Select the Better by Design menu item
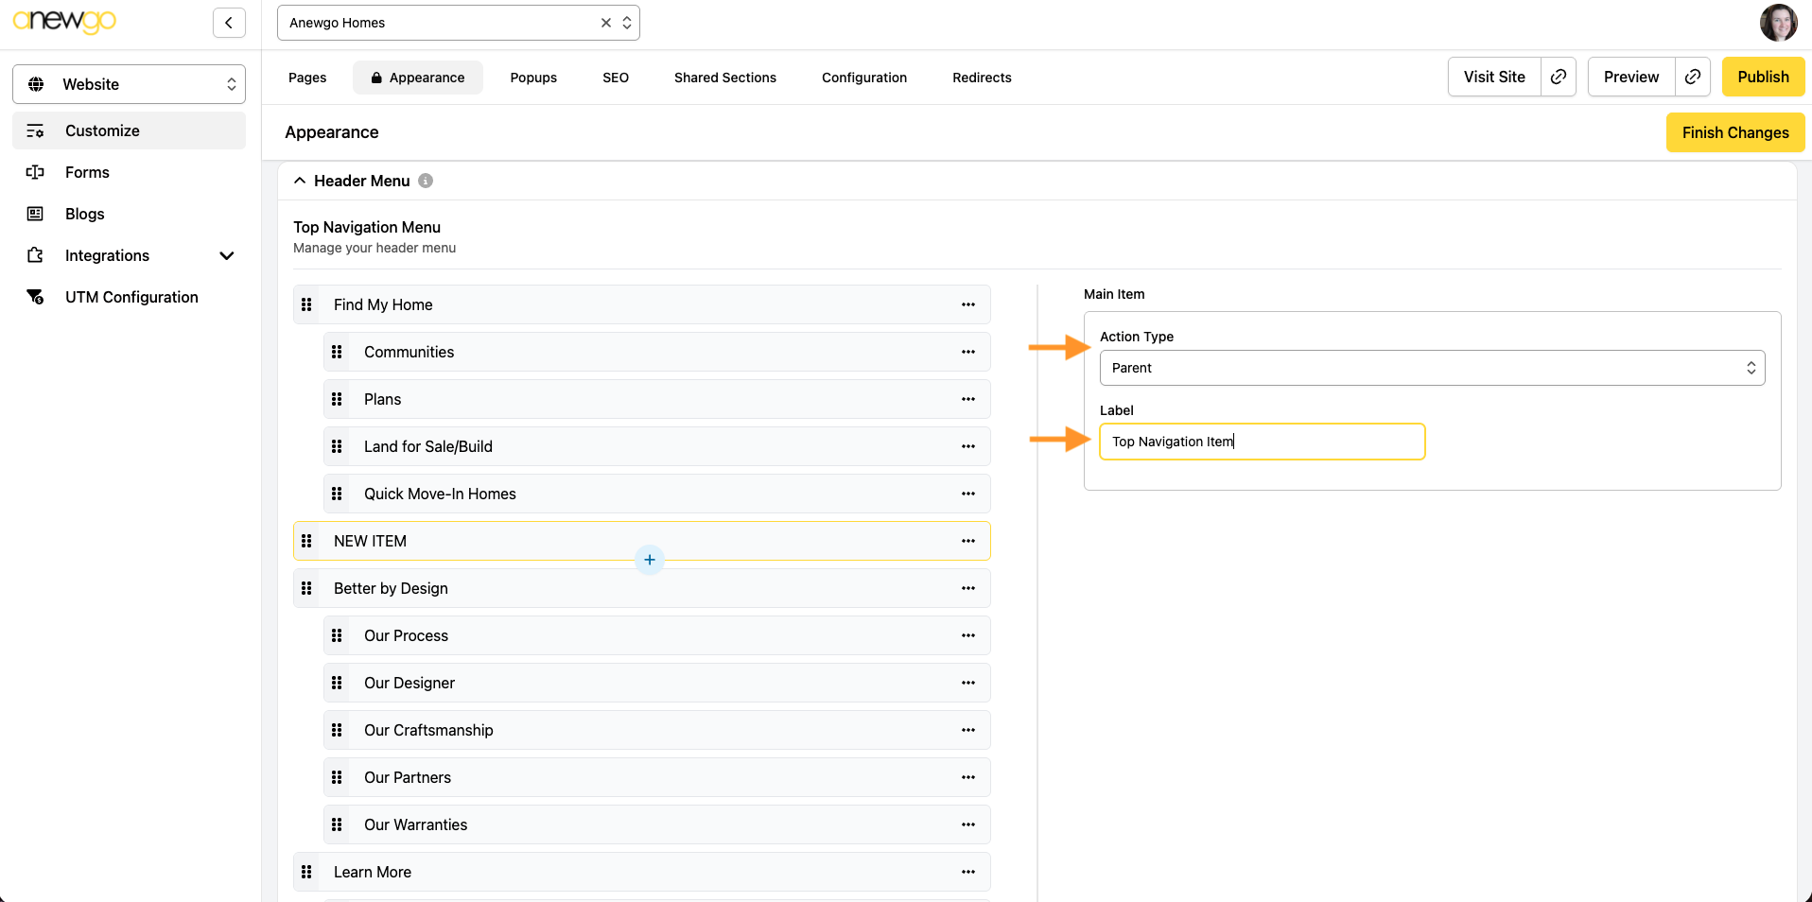 coord(391,588)
